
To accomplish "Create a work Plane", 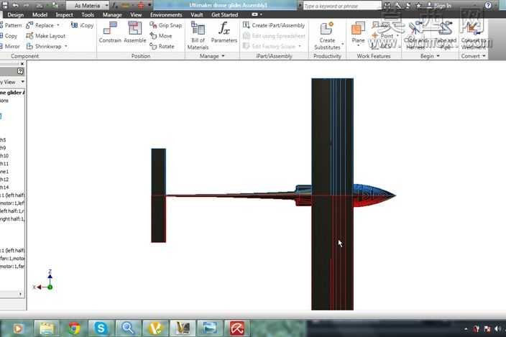I will (358, 32).
